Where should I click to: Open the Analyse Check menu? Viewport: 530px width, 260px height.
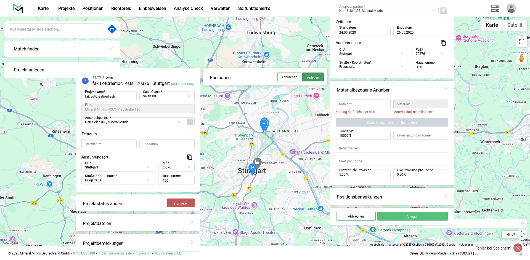pyautogui.click(x=188, y=8)
